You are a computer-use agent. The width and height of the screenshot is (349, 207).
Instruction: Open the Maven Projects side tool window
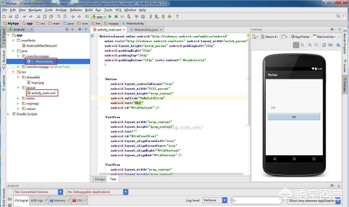coord(345,41)
